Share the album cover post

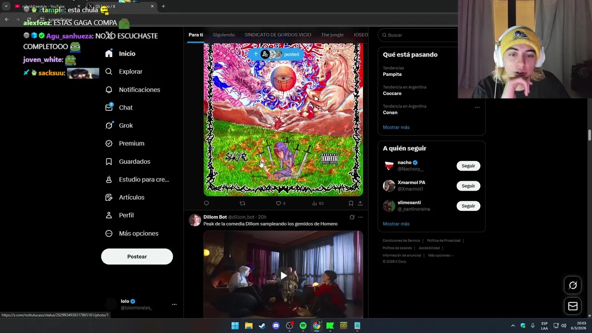coord(360,203)
